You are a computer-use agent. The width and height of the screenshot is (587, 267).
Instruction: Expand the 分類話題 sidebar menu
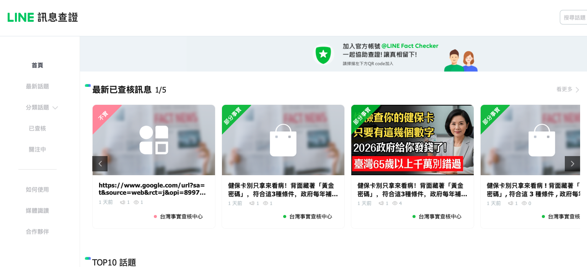[x=42, y=107]
